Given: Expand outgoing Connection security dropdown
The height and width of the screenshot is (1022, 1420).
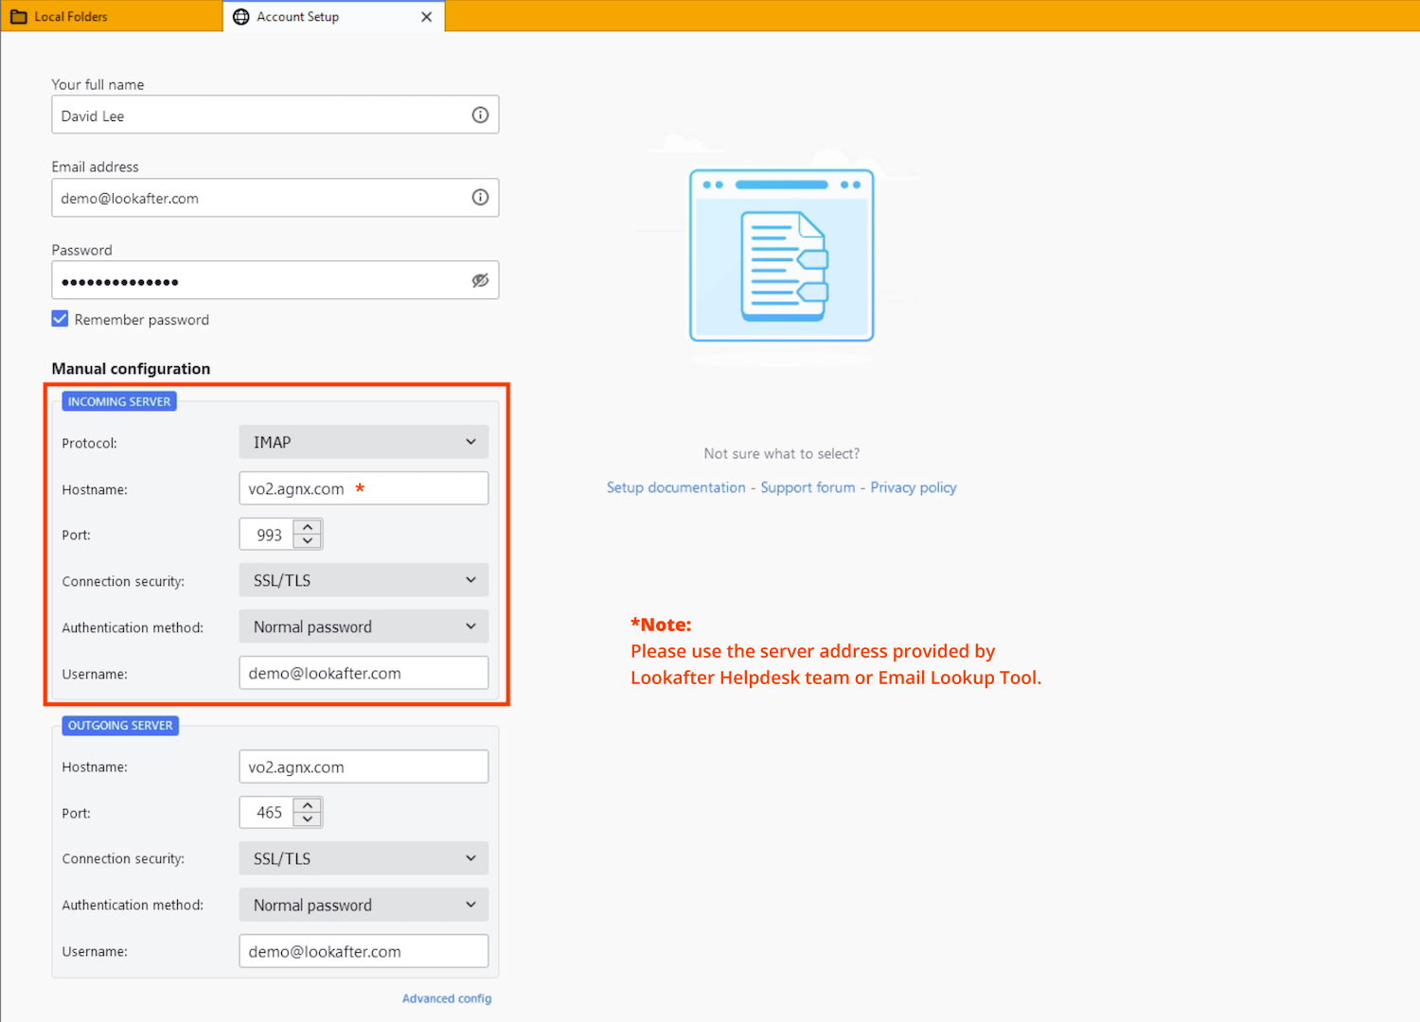Looking at the screenshot, I should (364, 858).
